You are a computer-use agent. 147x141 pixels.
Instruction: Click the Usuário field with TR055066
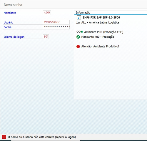click(x=56, y=22)
